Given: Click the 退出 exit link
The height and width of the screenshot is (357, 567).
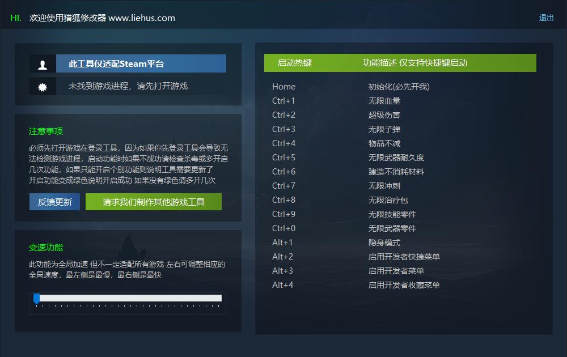Looking at the screenshot, I should click(546, 18).
